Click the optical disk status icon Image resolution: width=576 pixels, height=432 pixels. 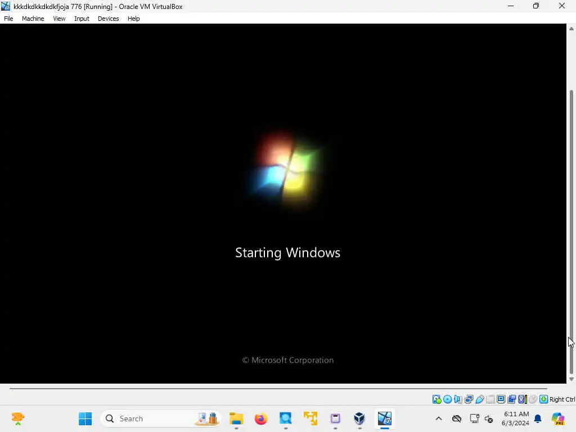(x=447, y=399)
